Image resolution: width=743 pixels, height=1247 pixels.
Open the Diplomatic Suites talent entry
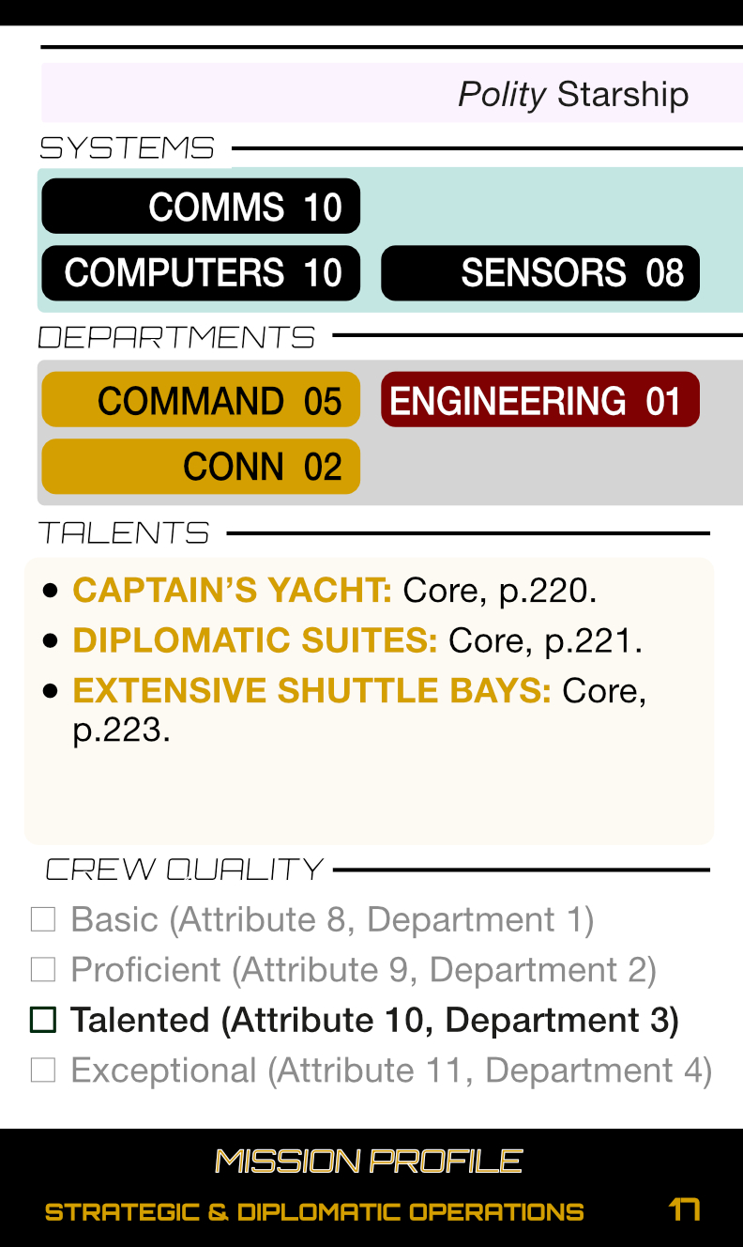coord(255,640)
